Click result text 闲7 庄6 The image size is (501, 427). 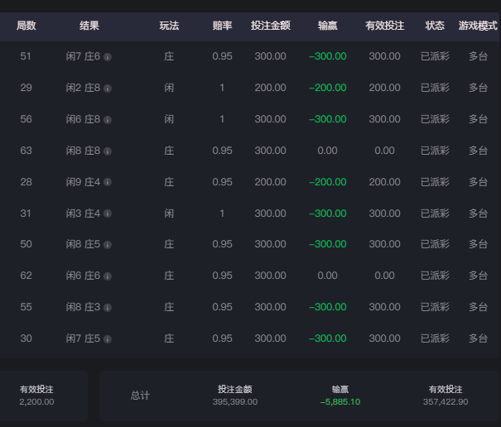pos(83,56)
